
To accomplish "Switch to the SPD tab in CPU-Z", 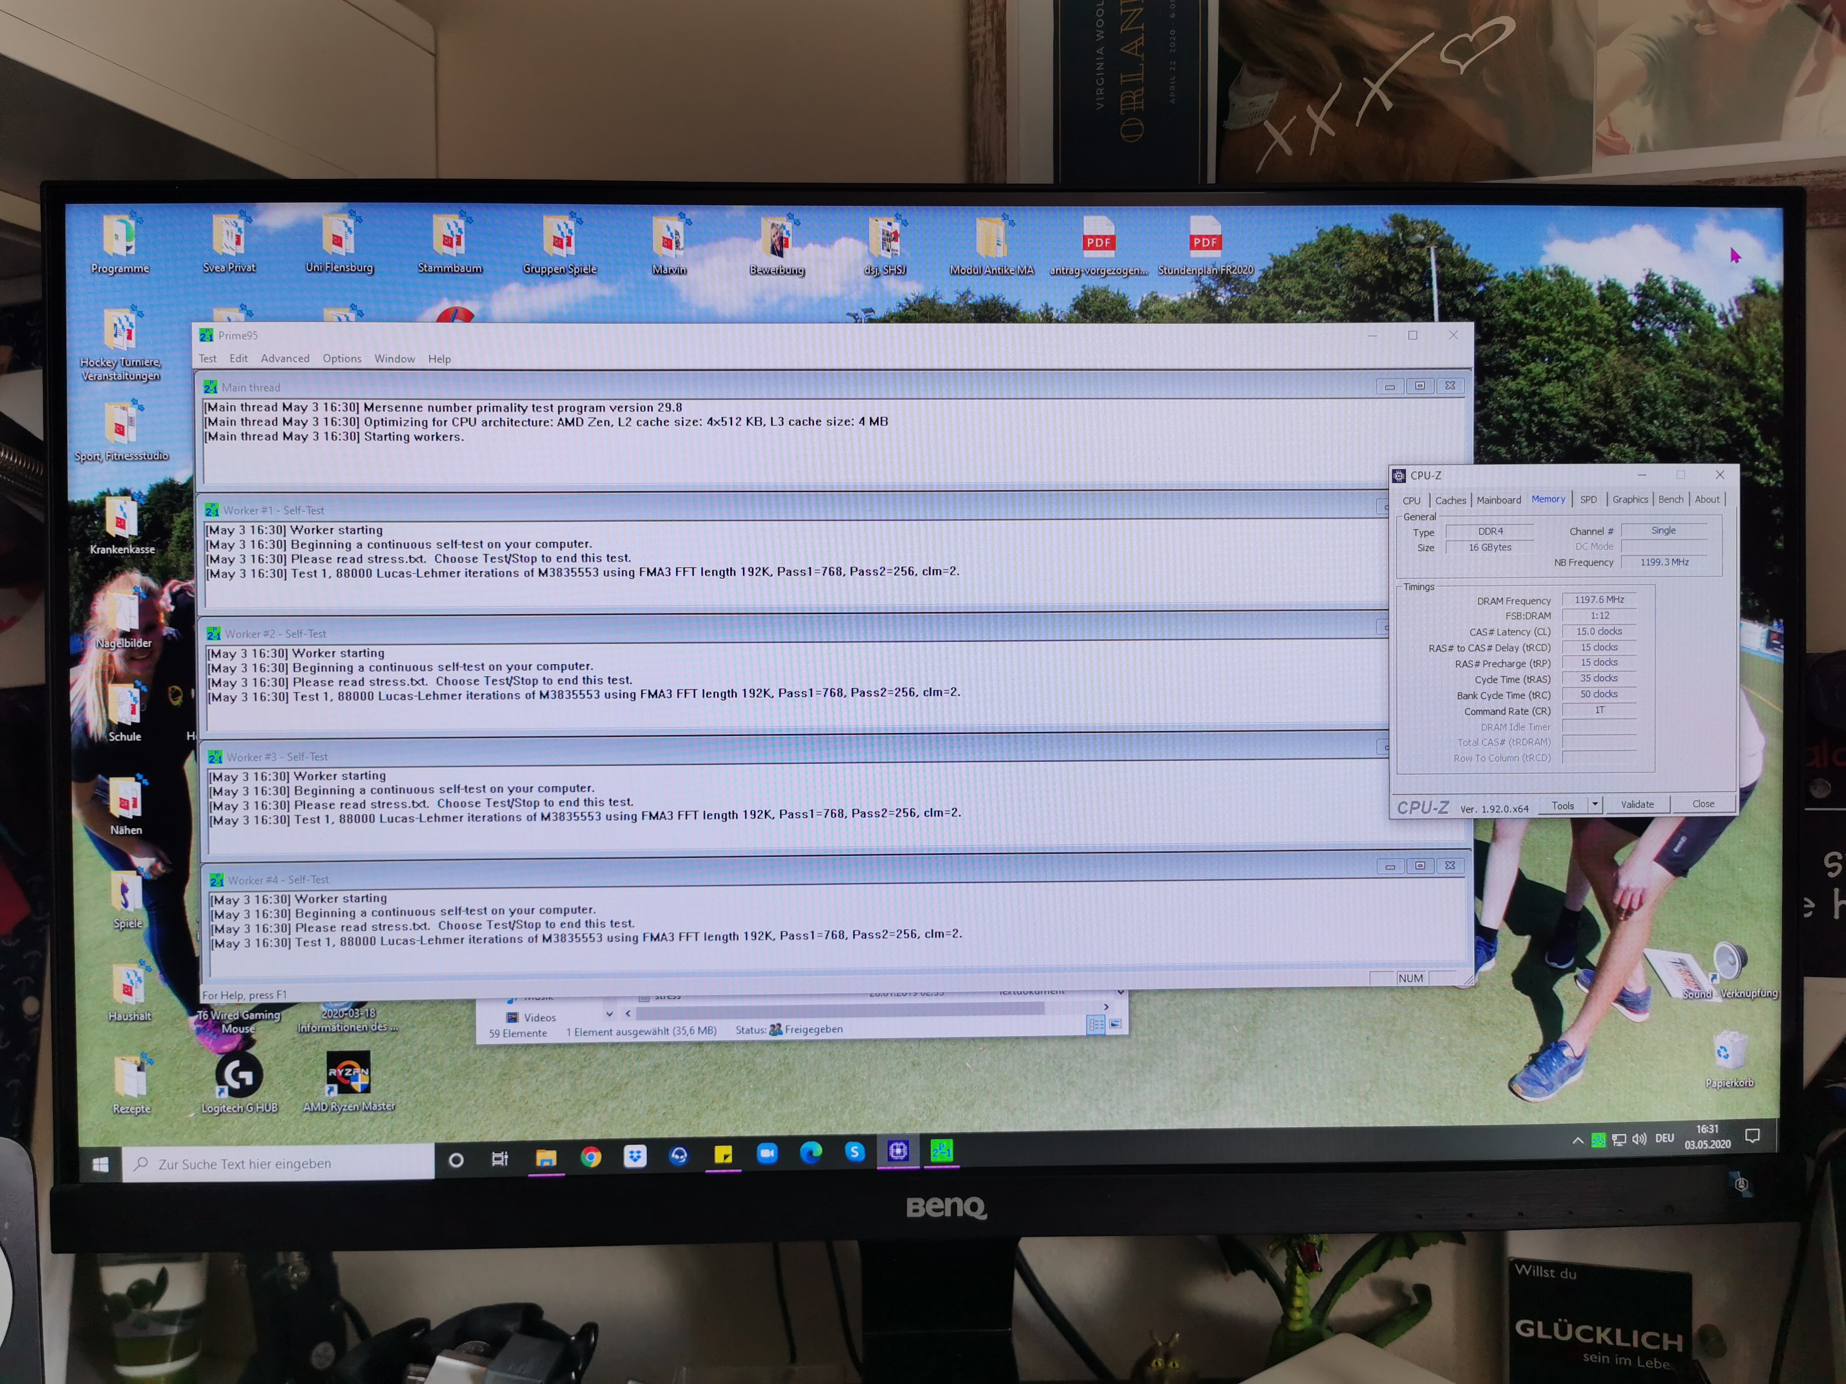I will click(x=1588, y=500).
